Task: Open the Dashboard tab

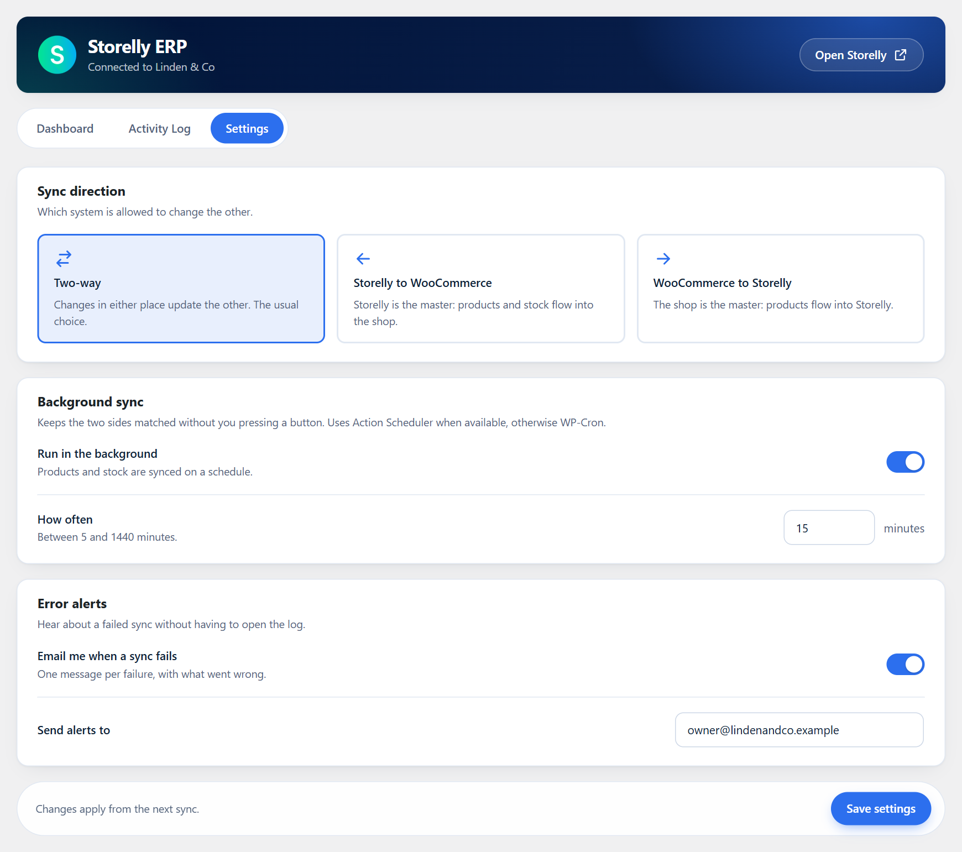Action: (x=65, y=128)
